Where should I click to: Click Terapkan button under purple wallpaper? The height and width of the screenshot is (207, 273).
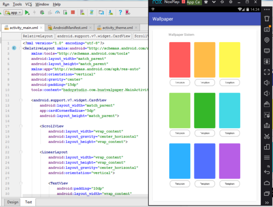click(x=229, y=184)
